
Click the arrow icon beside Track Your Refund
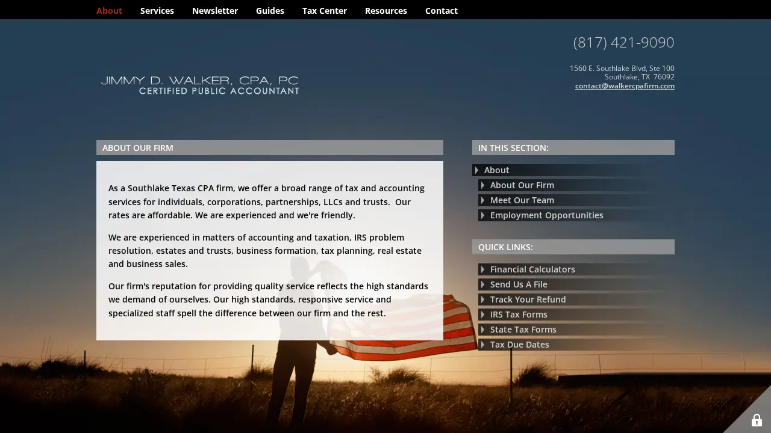[482, 299]
